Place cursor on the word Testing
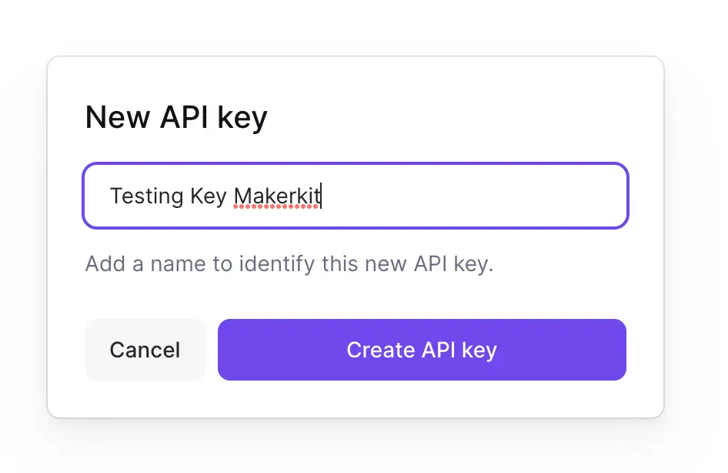728x473 pixels. [146, 196]
